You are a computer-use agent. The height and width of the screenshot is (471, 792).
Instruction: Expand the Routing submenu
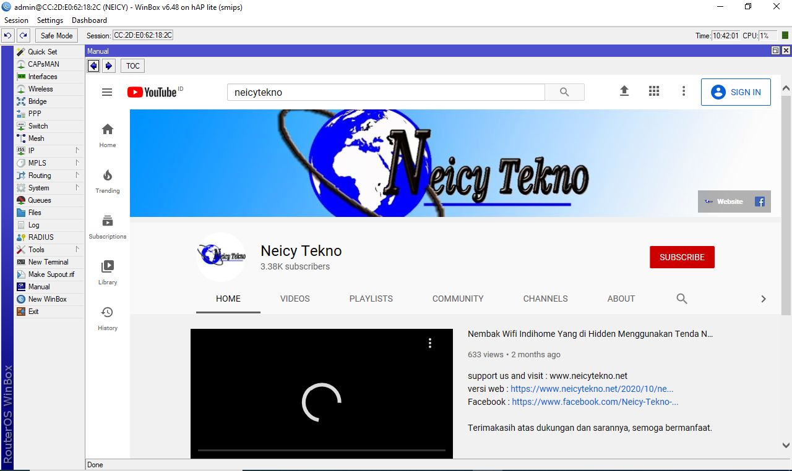click(x=49, y=176)
